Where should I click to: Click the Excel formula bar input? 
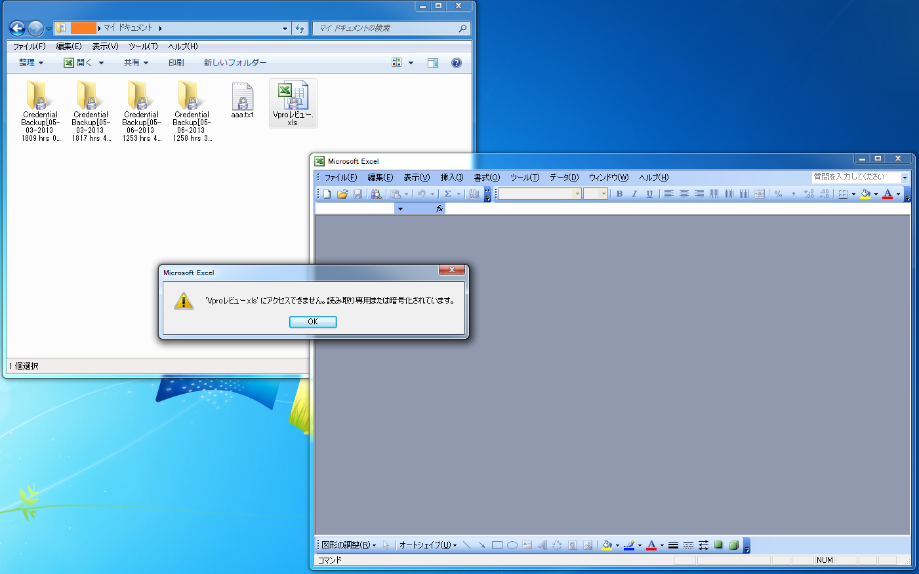678,209
